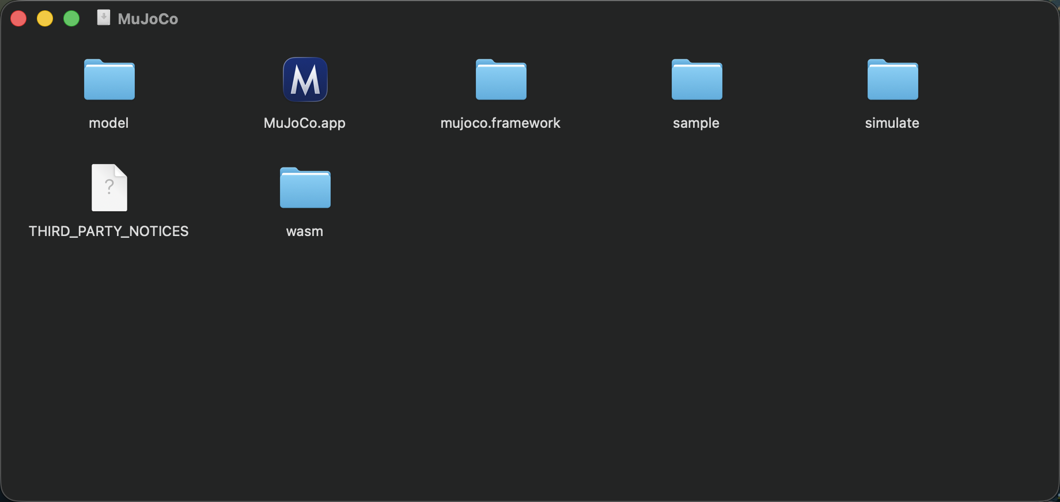Image resolution: width=1060 pixels, height=502 pixels.
Task: Click the 'simulate' folder name label
Action: (892, 123)
